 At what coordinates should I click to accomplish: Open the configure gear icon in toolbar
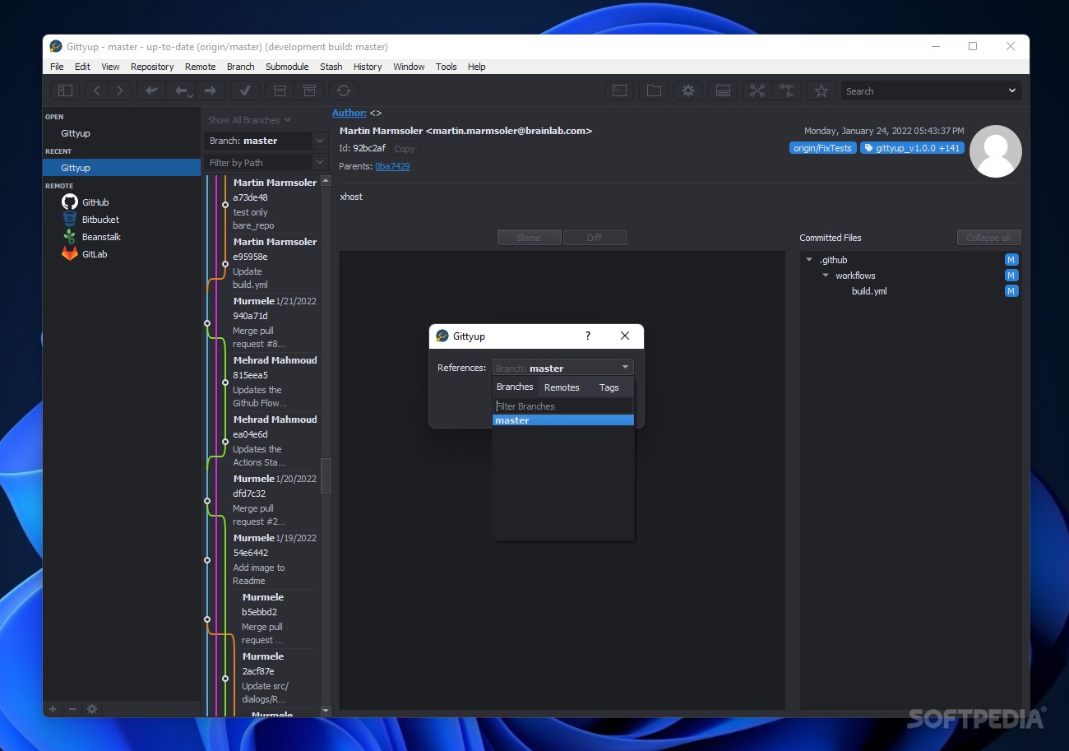(688, 90)
